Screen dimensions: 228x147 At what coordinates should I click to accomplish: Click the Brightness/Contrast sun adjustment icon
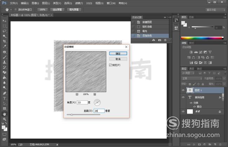point(191,52)
